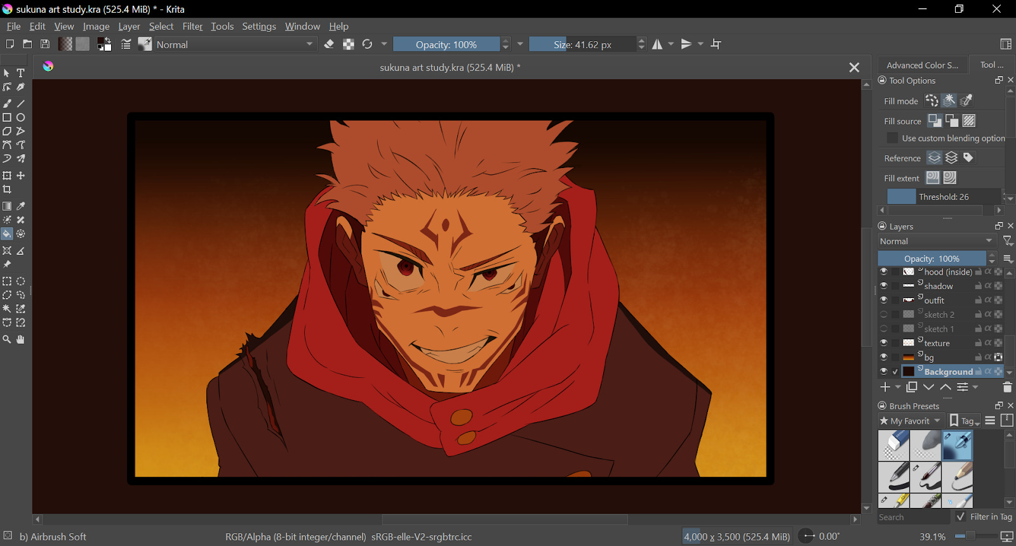1016x546 pixels.
Task: Expand the vertical mirror options arrow
Action: coord(701,44)
